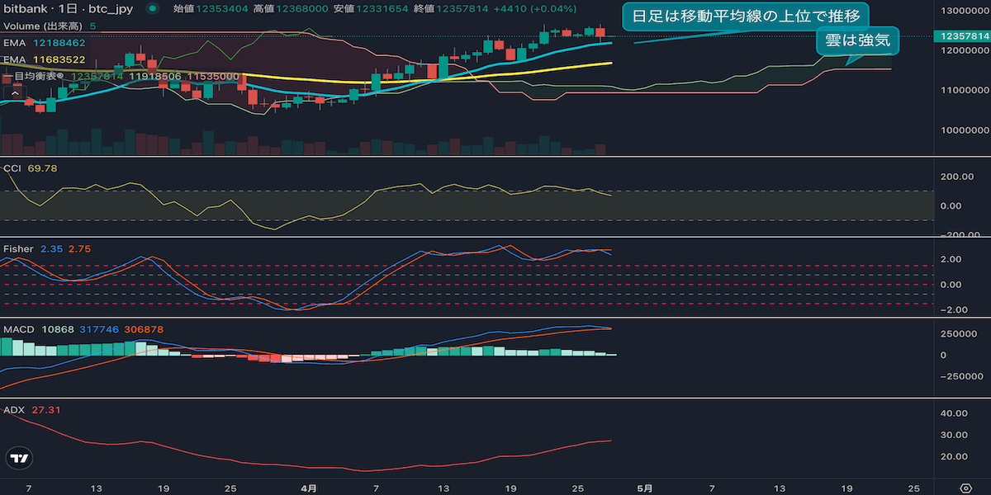The height and width of the screenshot is (495, 991).
Task: Select the Fisher indicator label
Action: coord(18,248)
